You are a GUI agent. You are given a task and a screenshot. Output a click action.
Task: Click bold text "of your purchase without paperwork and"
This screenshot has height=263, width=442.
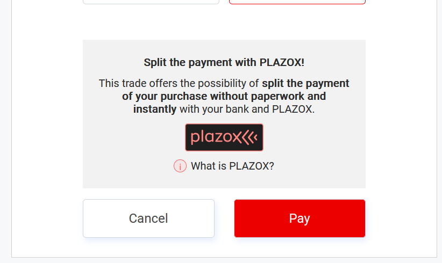click(224, 96)
